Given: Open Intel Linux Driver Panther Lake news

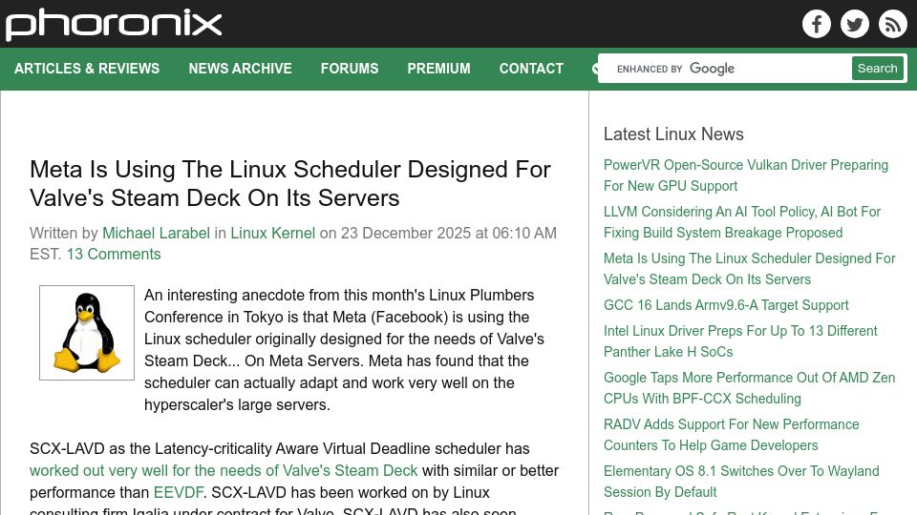Looking at the screenshot, I should (740, 341).
